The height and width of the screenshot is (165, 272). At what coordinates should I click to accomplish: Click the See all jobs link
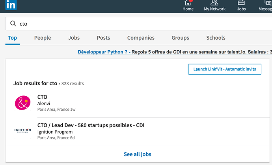click(137, 154)
